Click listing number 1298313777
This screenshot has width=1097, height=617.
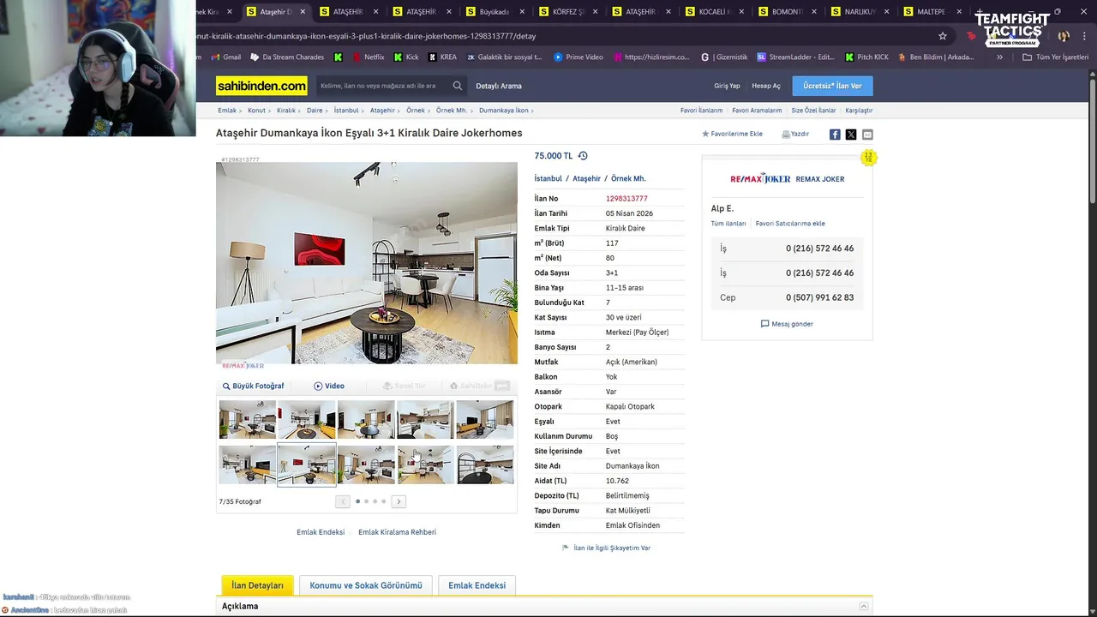click(x=626, y=199)
